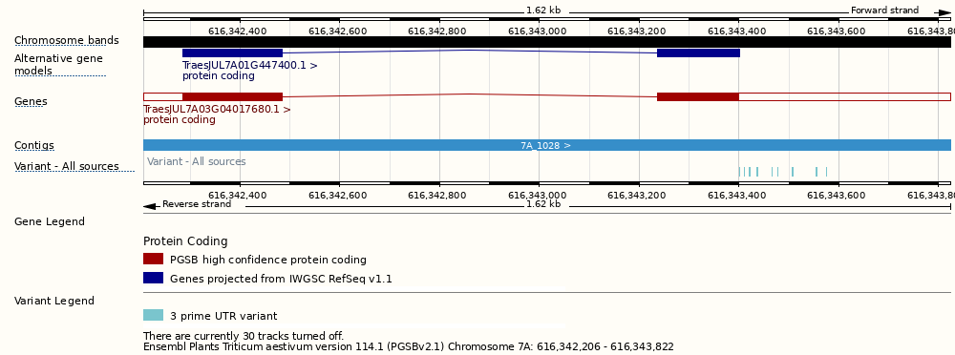Open the Genes track label
The image size is (955, 355).
(32, 102)
